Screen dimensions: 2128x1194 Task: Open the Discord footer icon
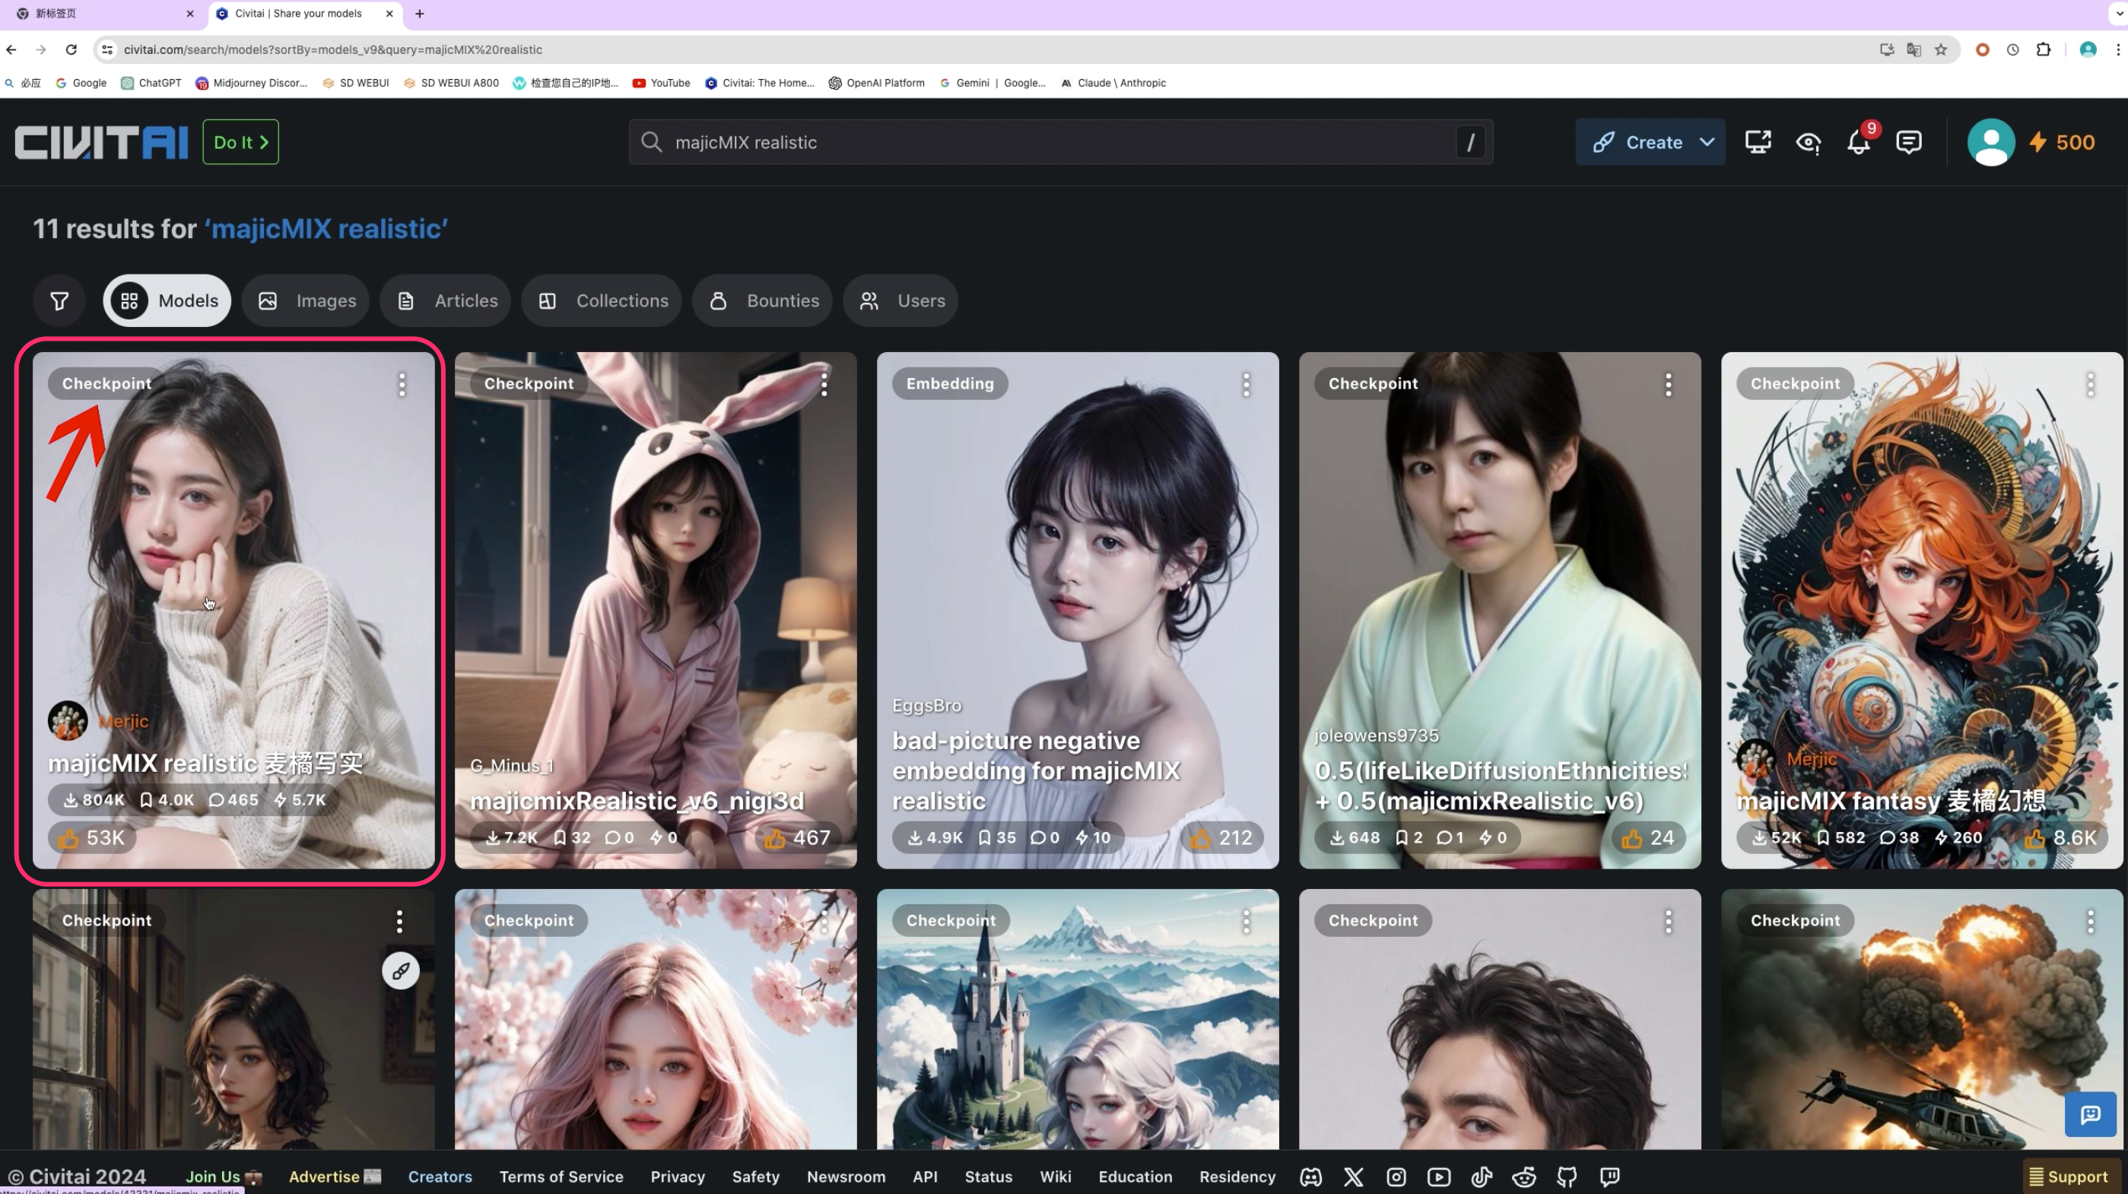(x=1311, y=1177)
